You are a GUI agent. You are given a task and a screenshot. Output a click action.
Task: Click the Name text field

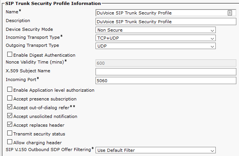166,13
